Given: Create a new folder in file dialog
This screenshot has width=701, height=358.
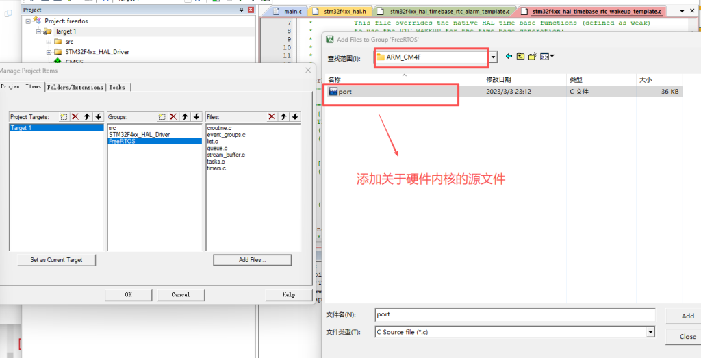Looking at the screenshot, I should (x=532, y=57).
